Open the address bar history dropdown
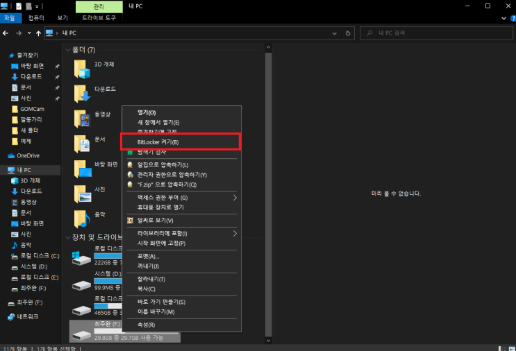The image size is (516, 351). click(335, 33)
